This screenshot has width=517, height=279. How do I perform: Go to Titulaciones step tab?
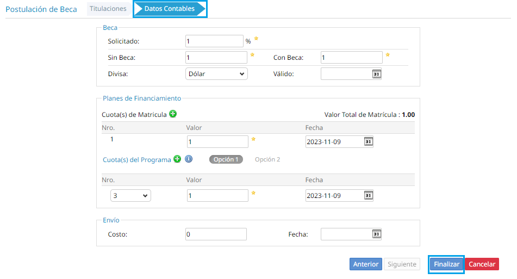[108, 9]
